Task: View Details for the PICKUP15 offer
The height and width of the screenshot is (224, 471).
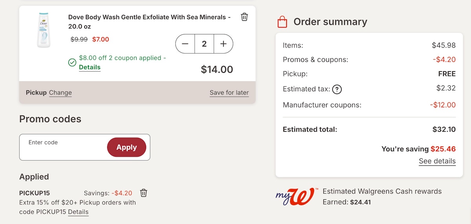Action: click(78, 212)
